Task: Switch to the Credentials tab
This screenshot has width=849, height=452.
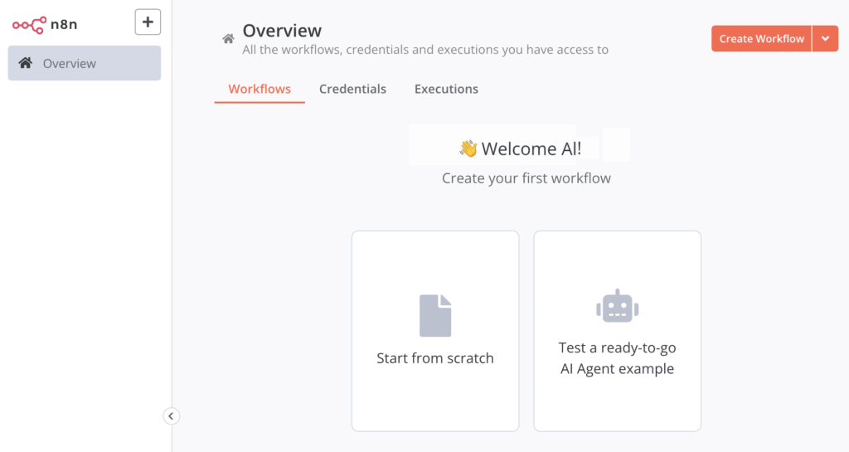Action: 352,89
